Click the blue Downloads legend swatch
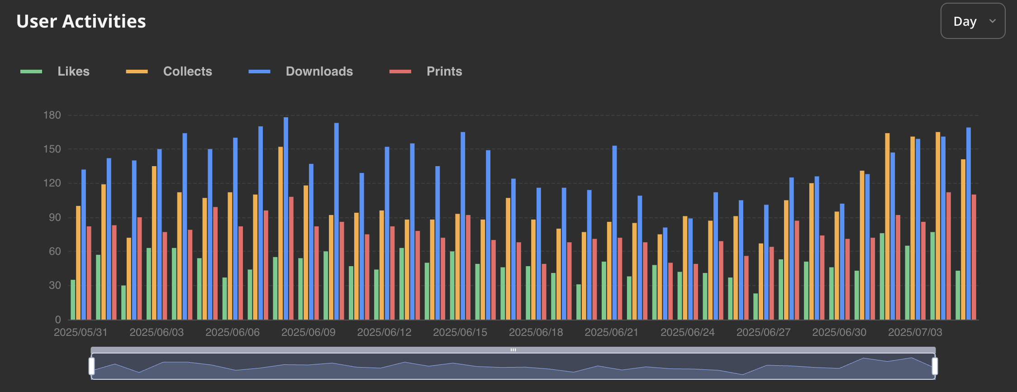The height and width of the screenshot is (392, 1017). [x=259, y=72]
